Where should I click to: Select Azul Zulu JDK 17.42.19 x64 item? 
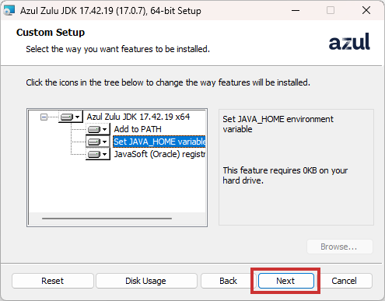[138, 117]
